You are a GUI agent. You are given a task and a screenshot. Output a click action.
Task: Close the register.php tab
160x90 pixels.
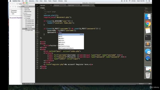79,5
